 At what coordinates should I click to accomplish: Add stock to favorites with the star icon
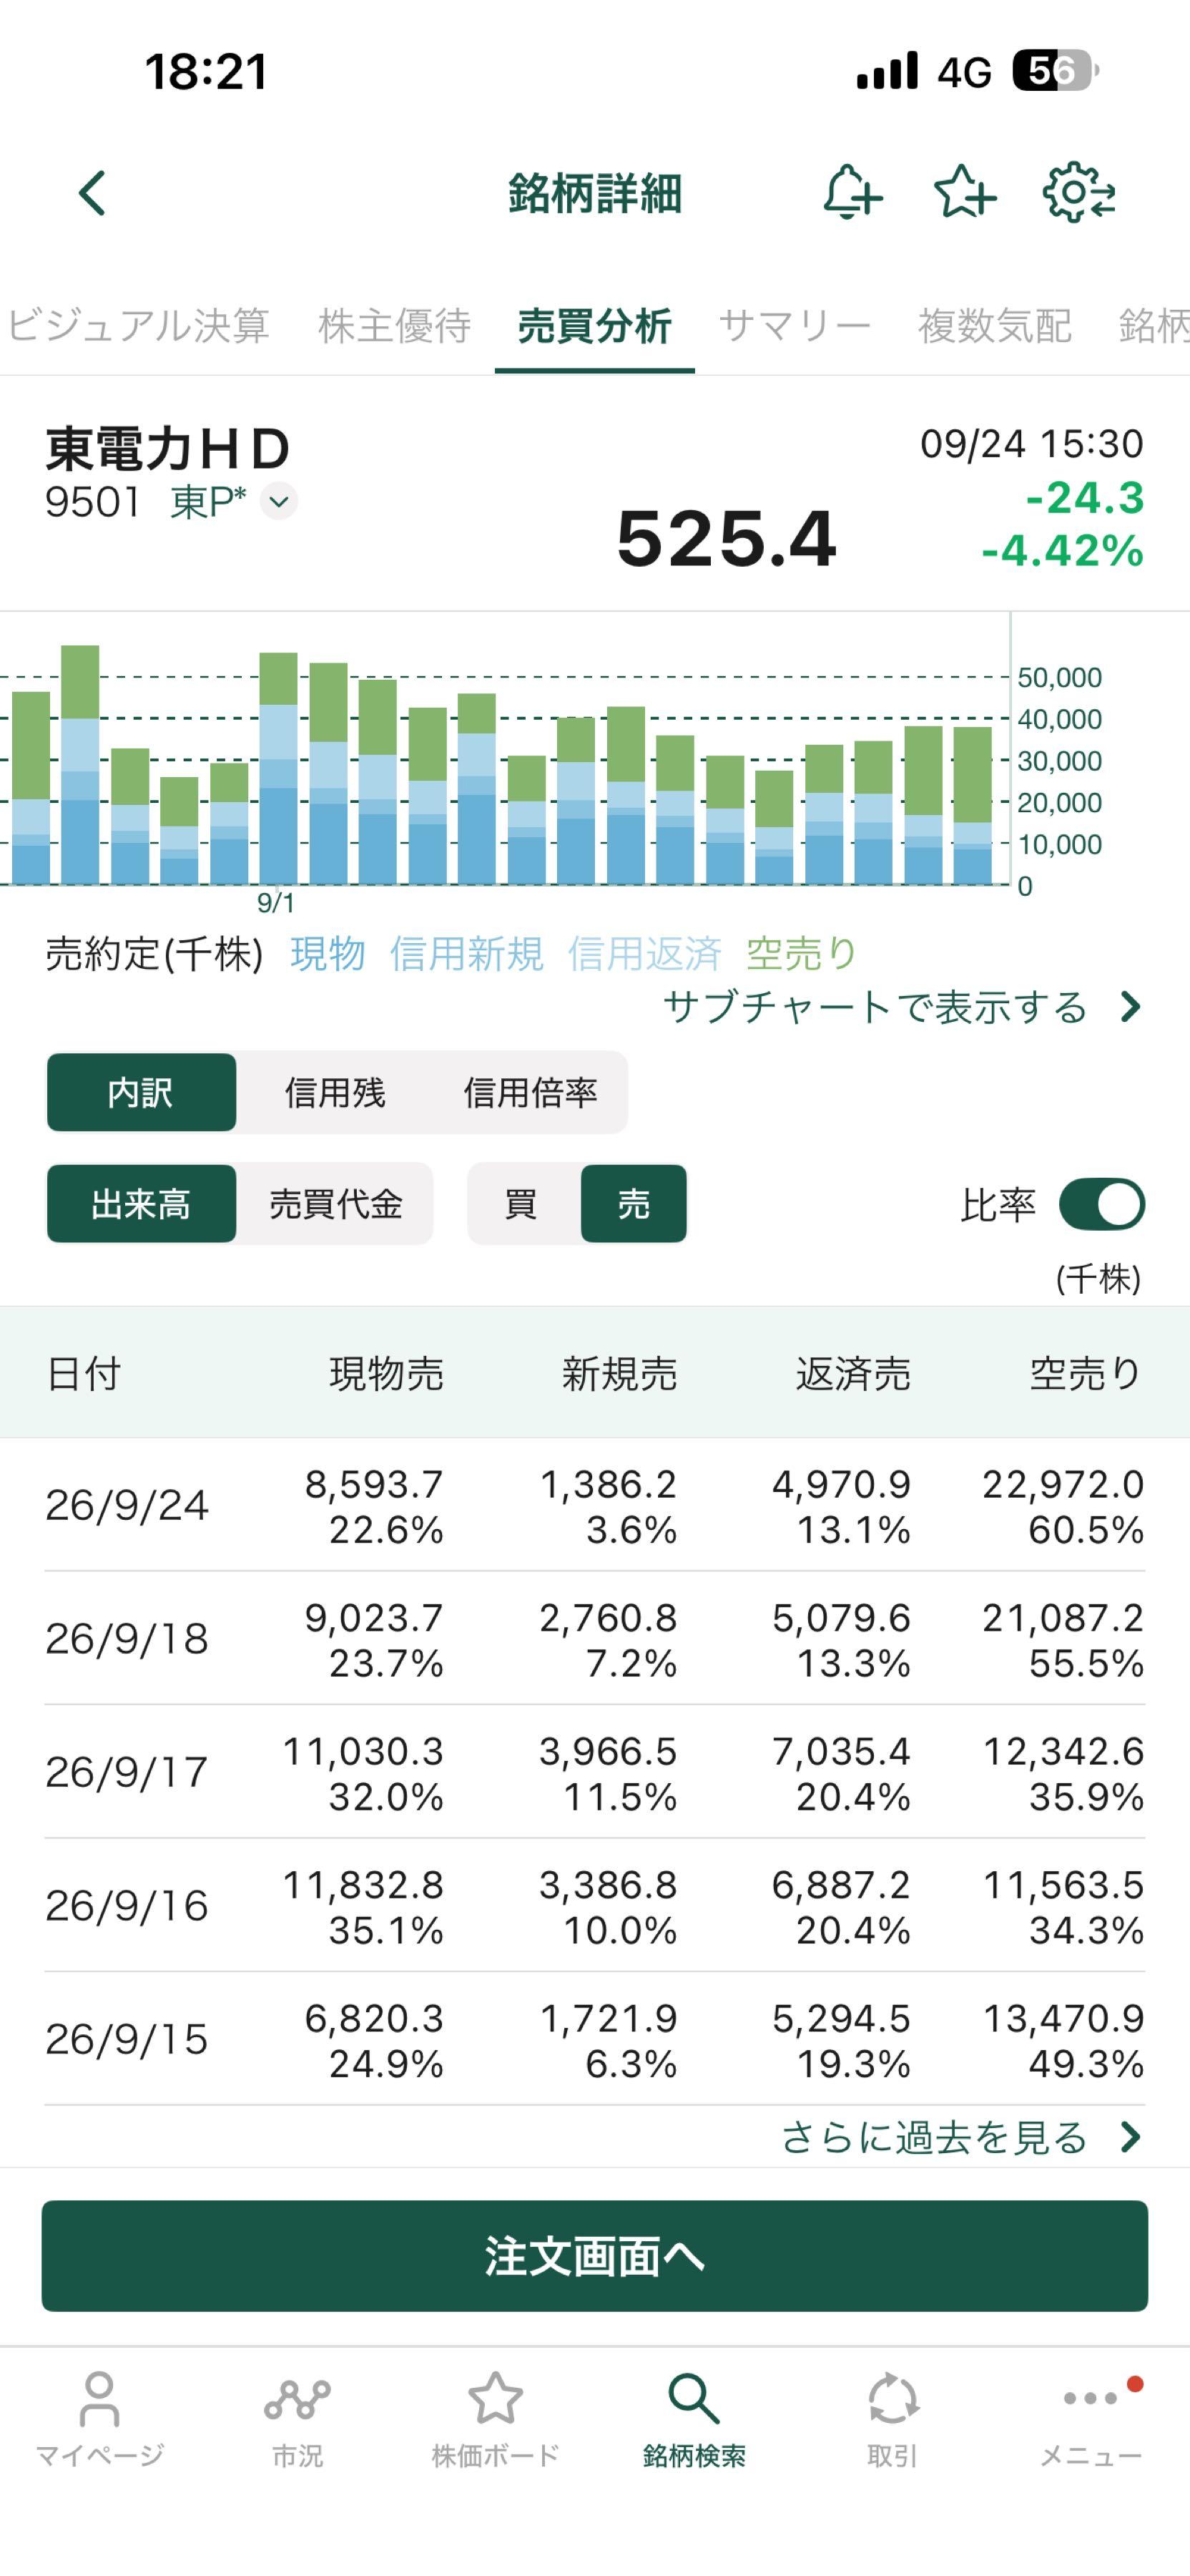(x=965, y=192)
